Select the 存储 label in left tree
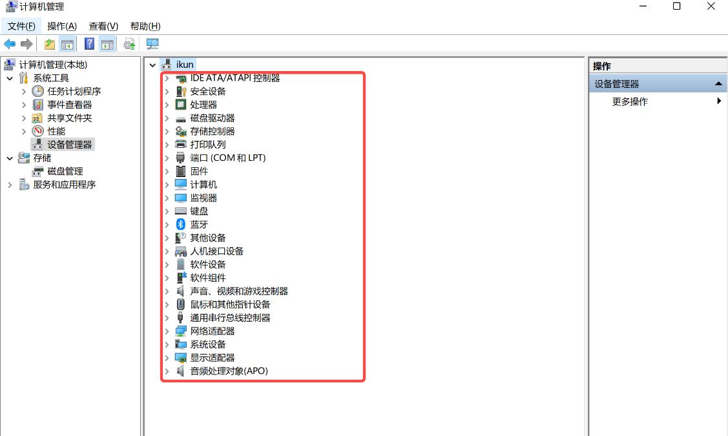 click(42, 158)
